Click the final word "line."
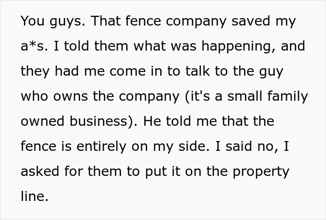This screenshot has width=326, height=220. pyautogui.click(x=34, y=196)
